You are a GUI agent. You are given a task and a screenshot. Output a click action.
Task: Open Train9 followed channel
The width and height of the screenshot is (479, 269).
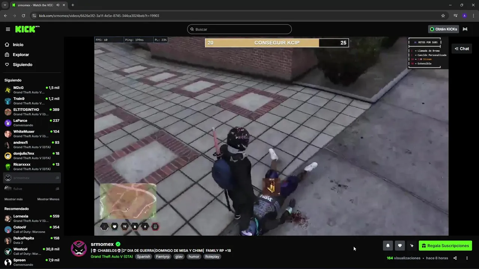[32, 101]
